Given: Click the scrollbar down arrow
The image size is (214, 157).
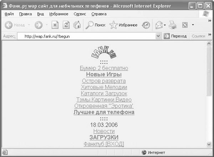Looking at the screenshot, I should click(x=209, y=144).
